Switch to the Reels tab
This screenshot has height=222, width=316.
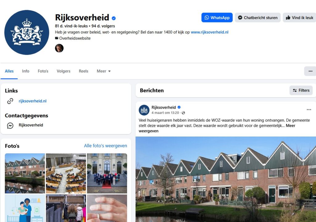point(83,71)
